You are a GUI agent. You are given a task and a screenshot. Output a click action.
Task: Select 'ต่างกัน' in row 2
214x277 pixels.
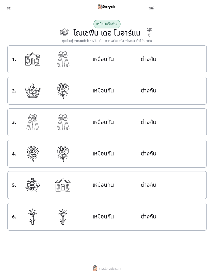[148, 91]
